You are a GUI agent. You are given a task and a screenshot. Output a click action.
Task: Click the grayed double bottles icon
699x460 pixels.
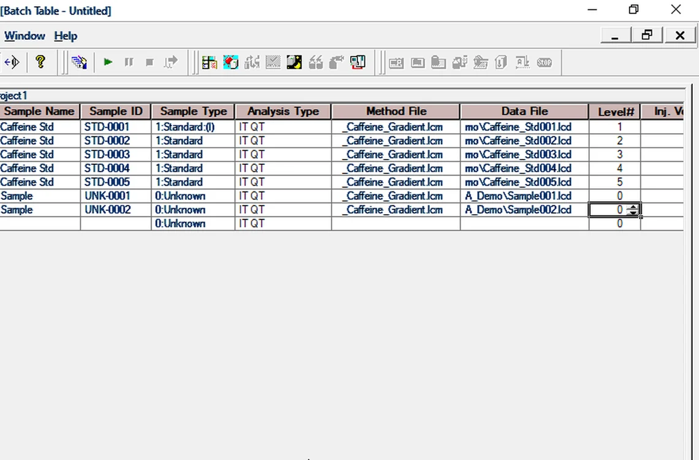point(316,62)
